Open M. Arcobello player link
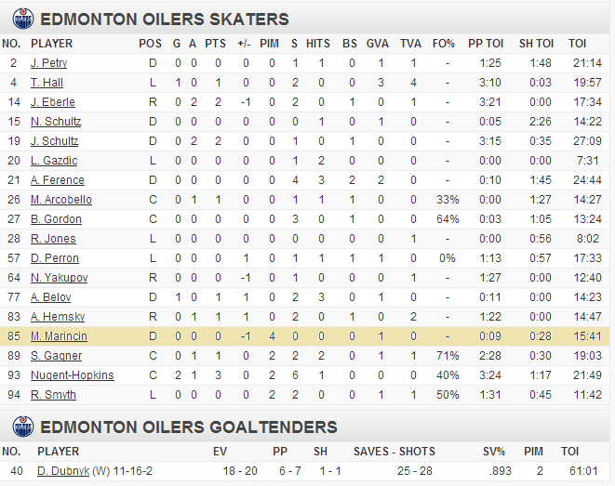This screenshot has height=486, width=615. pos(61,200)
